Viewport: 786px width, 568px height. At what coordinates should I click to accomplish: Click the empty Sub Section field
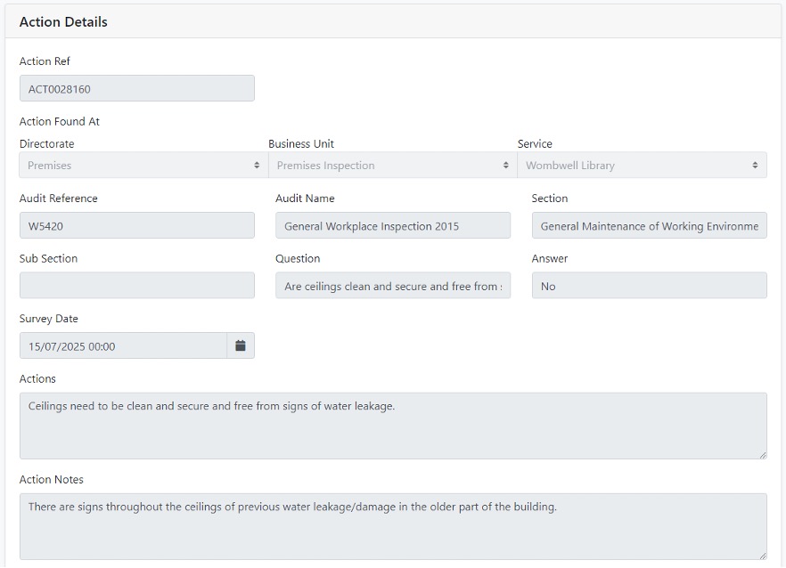tap(136, 286)
